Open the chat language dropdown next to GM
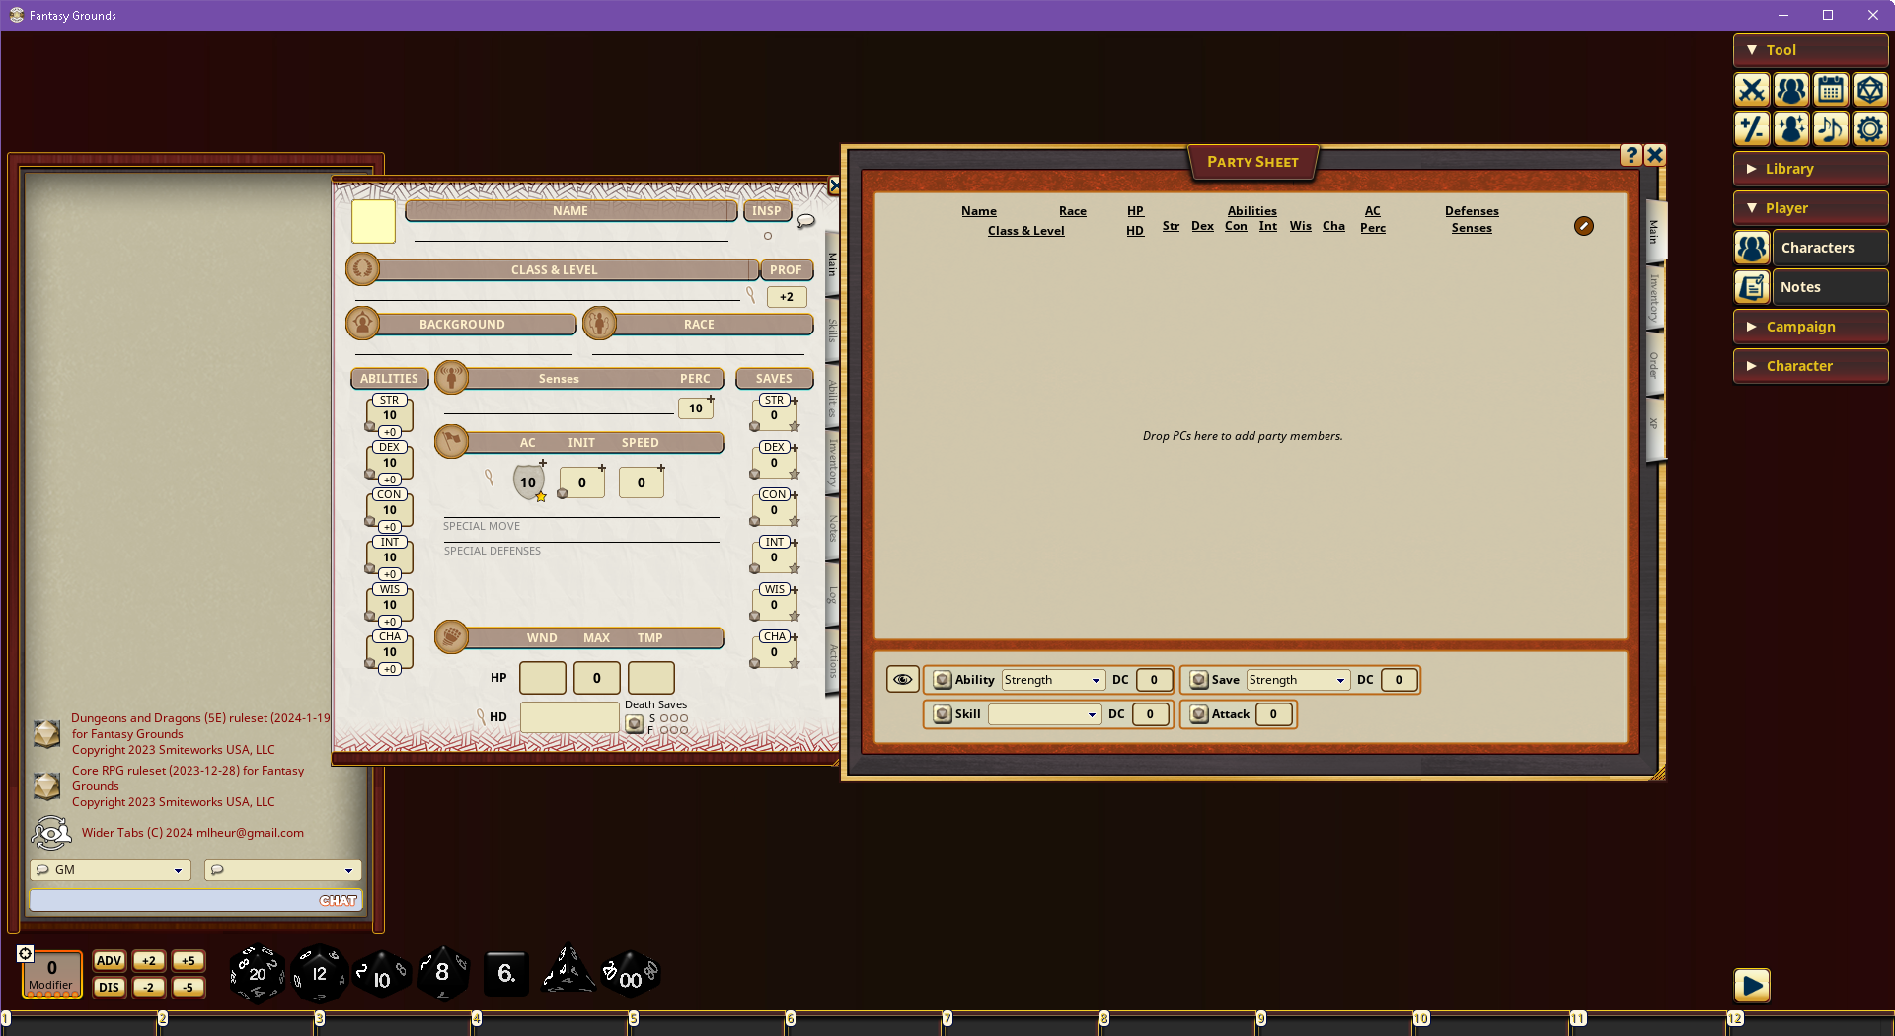The height and width of the screenshot is (1036, 1895). click(x=283, y=870)
